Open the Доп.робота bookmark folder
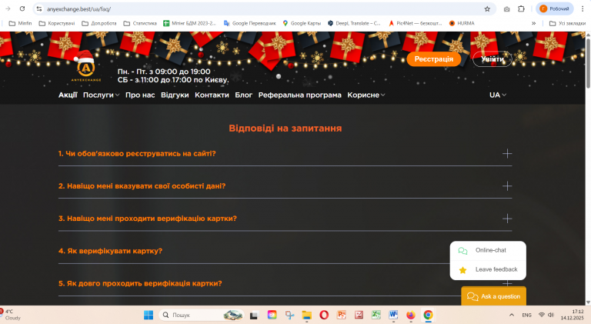This screenshot has width=591, height=324. click(99, 23)
